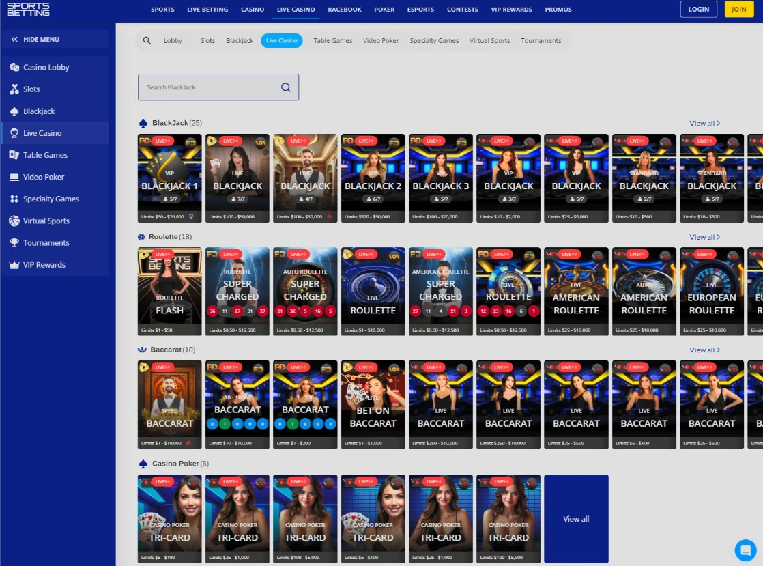Click the Slots cherries icon in sidebar

[14, 89]
